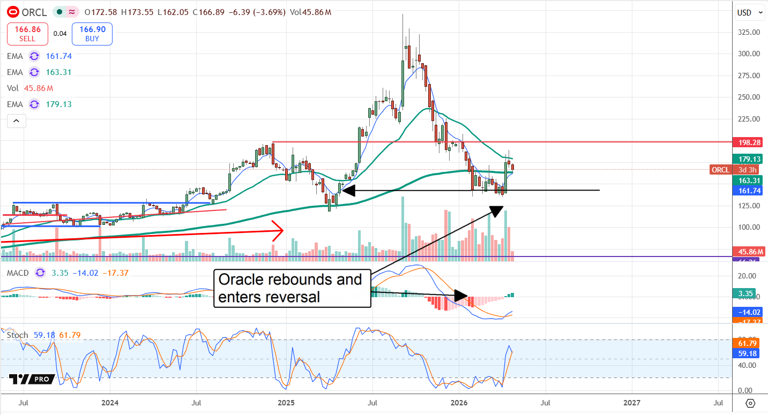Click the 0.04 spread value

tap(60, 34)
